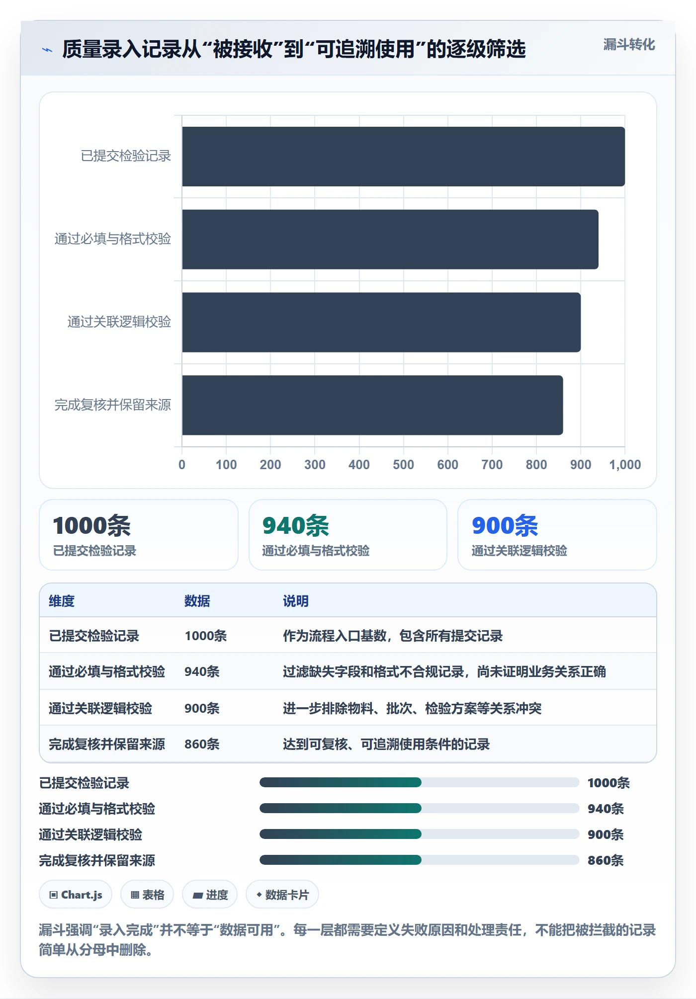The height and width of the screenshot is (999, 696).
Task: Click progress label 完成复核并保留来源
Action: pos(97,860)
